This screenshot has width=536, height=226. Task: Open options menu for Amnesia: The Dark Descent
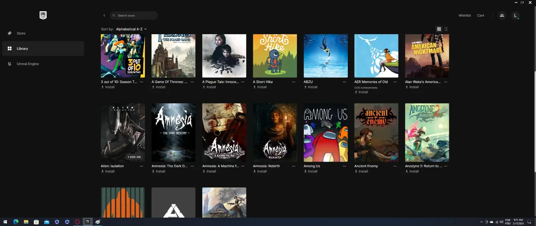point(192,166)
